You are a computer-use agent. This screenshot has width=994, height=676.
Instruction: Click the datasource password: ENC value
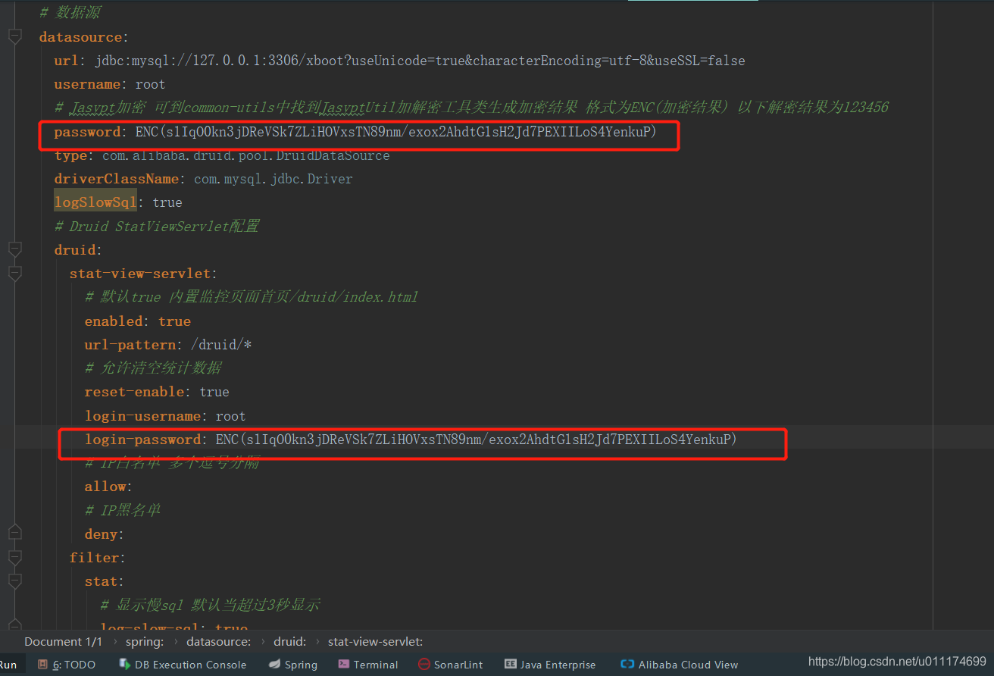(x=396, y=132)
